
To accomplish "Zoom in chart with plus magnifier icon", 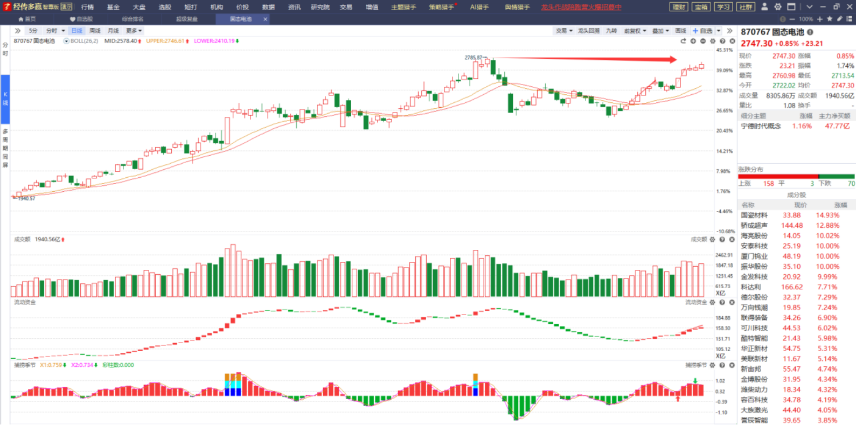I will [693, 41].
